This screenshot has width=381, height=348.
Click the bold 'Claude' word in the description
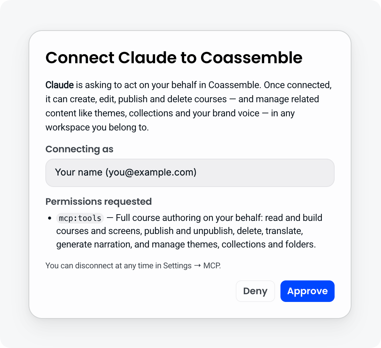(x=60, y=85)
